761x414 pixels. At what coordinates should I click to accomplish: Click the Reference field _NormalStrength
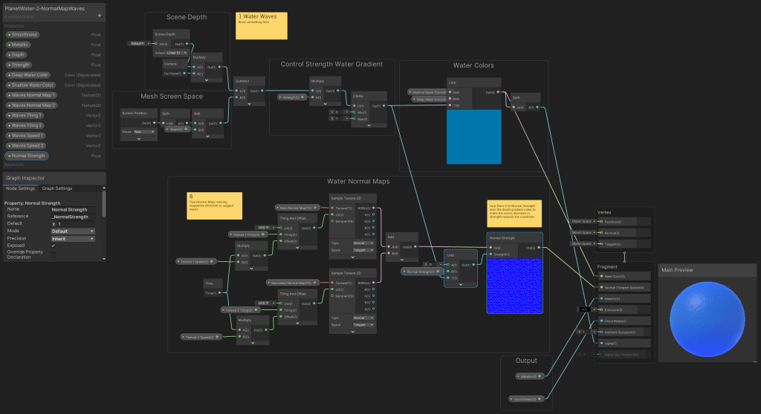point(73,217)
